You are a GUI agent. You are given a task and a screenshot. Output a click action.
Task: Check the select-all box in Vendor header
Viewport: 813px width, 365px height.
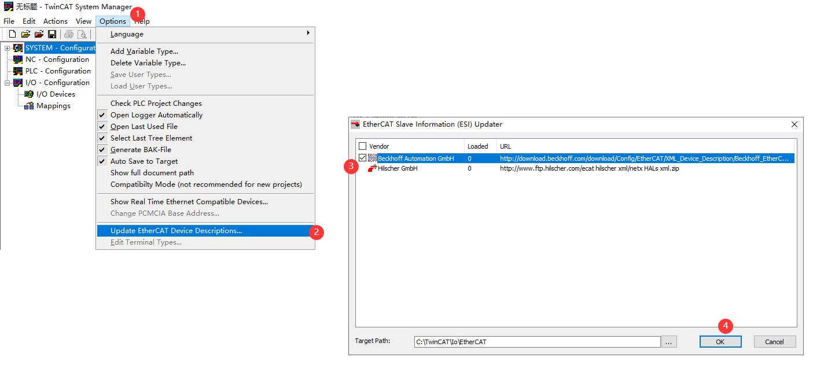pos(362,146)
